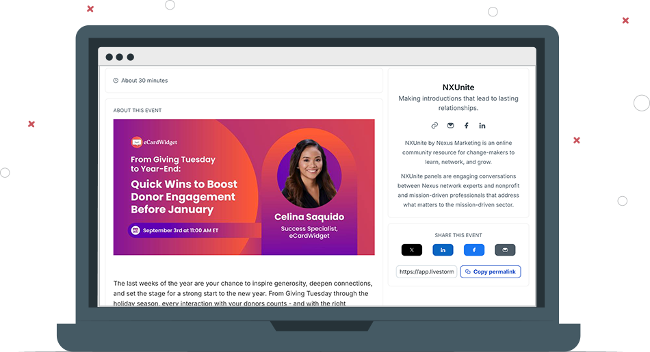Open the NXUnite website link icon

434,126
